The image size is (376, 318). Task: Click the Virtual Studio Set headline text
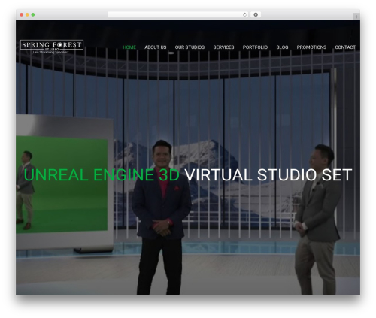[268, 175]
